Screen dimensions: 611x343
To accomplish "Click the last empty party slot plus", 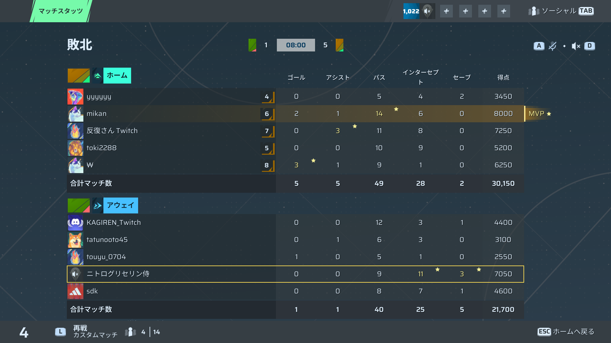I will tap(504, 11).
